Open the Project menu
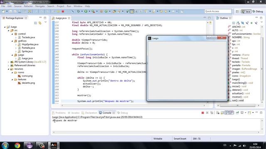The width and height of the screenshot is (266, 149). coord(60,6)
